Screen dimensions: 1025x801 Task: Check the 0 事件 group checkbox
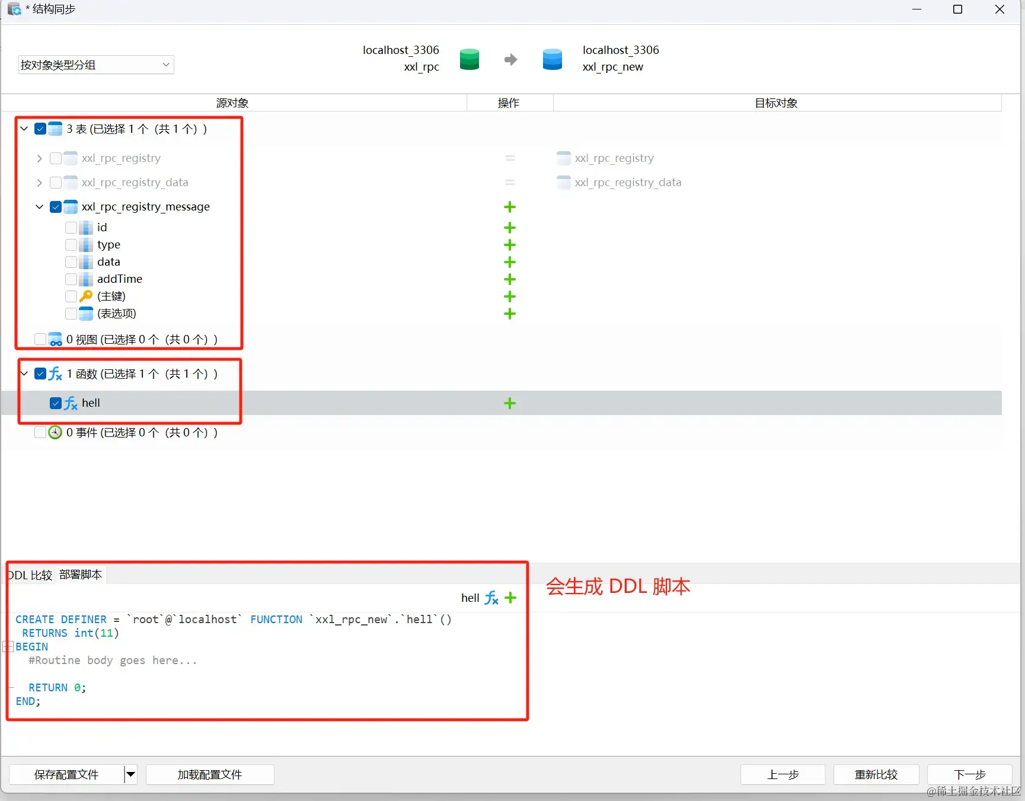click(x=40, y=432)
